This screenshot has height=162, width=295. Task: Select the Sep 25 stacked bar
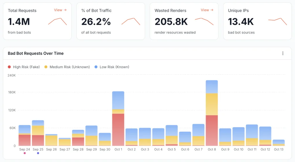tap(38, 133)
